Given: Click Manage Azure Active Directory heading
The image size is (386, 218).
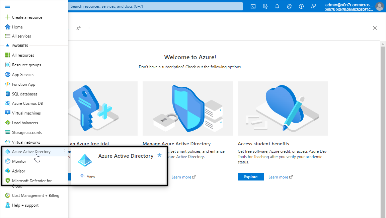Looking at the screenshot, I should click(176, 144).
